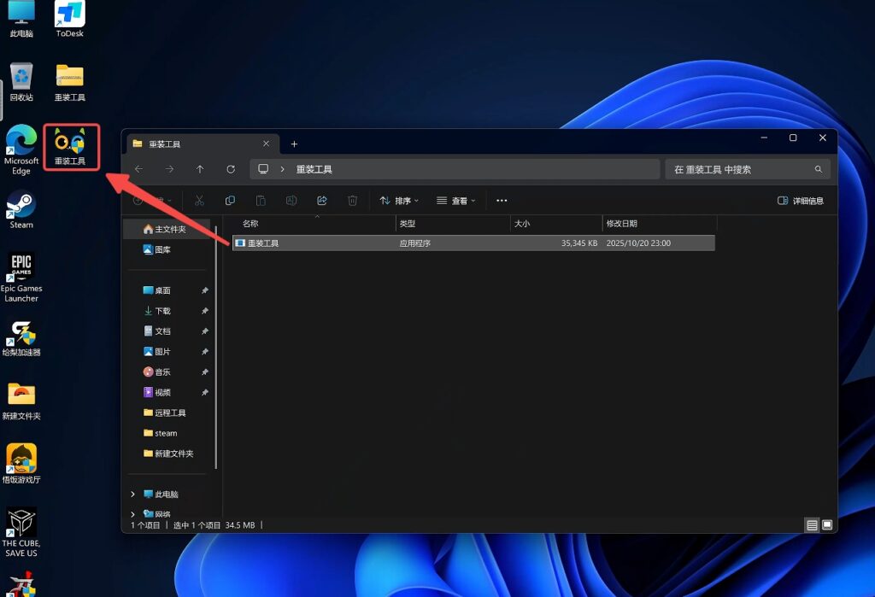875x597 pixels.
Task: Select the highlighted 重装工具 owl desktop icon
Action: tap(70, 145)
